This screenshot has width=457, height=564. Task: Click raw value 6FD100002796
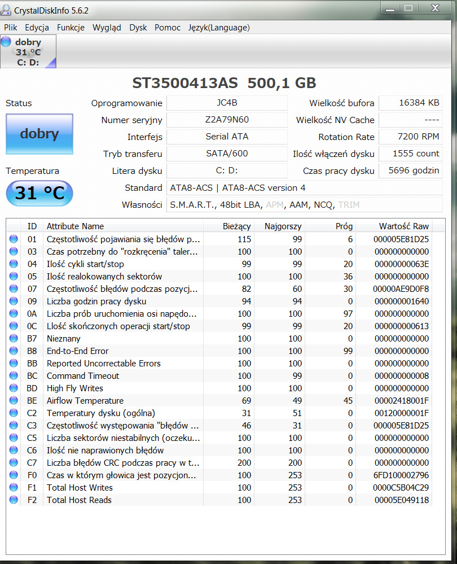pyautogui.click(x=401, y=475)
